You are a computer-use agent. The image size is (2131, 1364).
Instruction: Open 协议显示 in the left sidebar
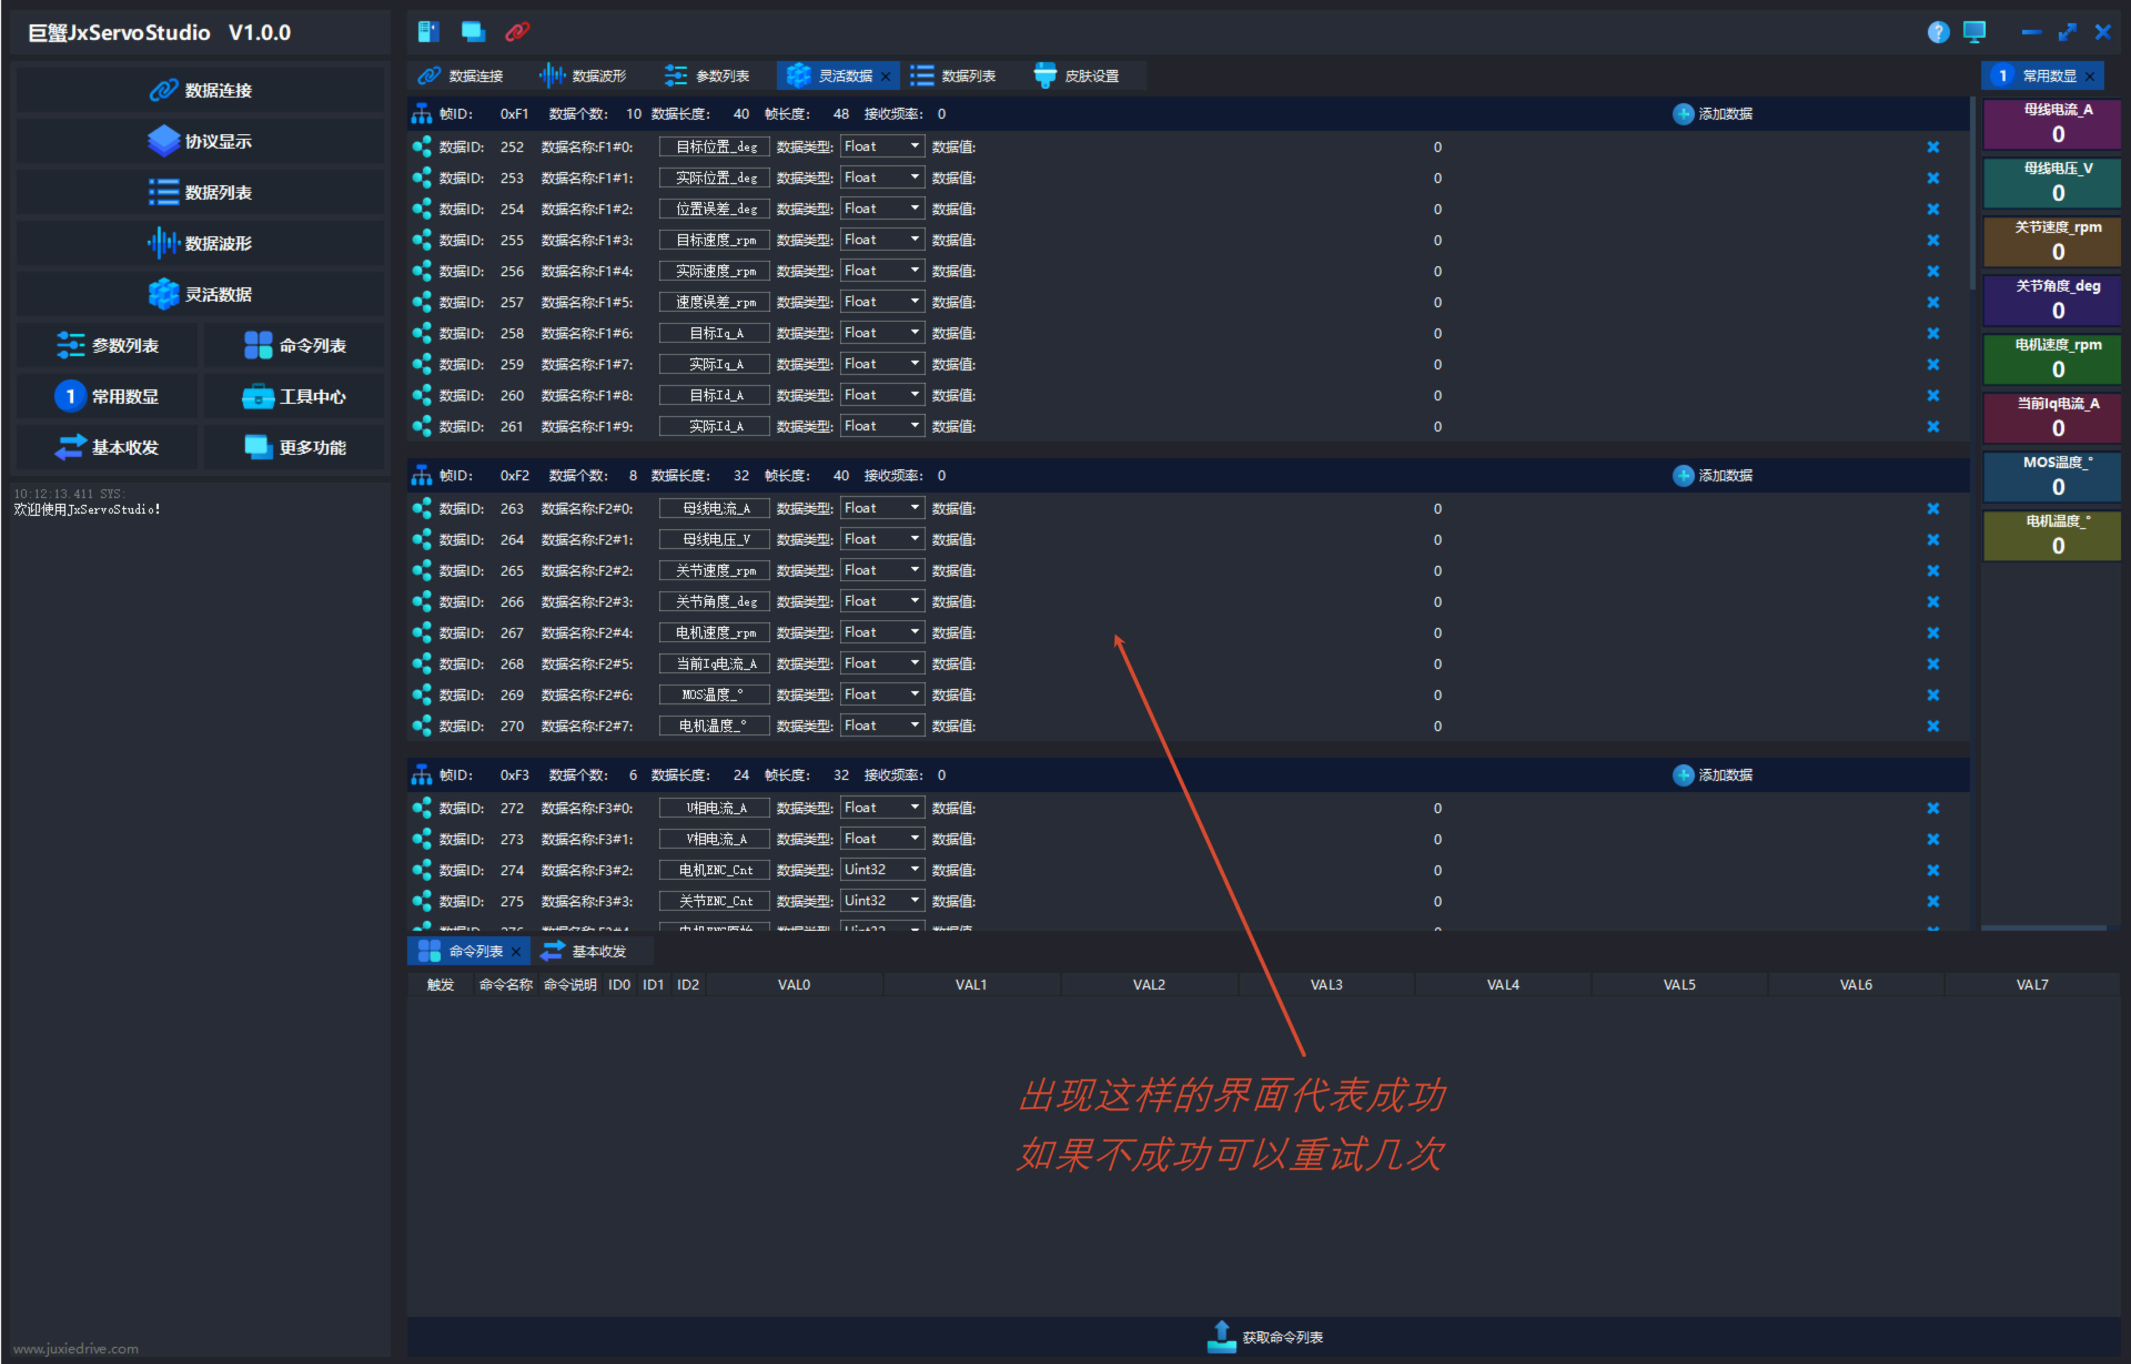tap(200, 141)
